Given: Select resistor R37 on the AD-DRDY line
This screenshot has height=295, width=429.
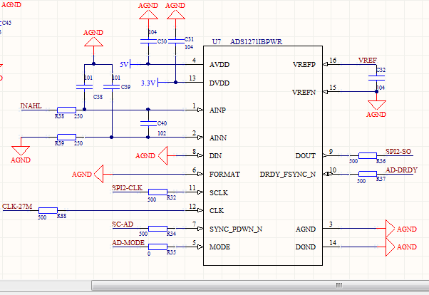Looking at the screenshot, I should [x=368, y=174].
